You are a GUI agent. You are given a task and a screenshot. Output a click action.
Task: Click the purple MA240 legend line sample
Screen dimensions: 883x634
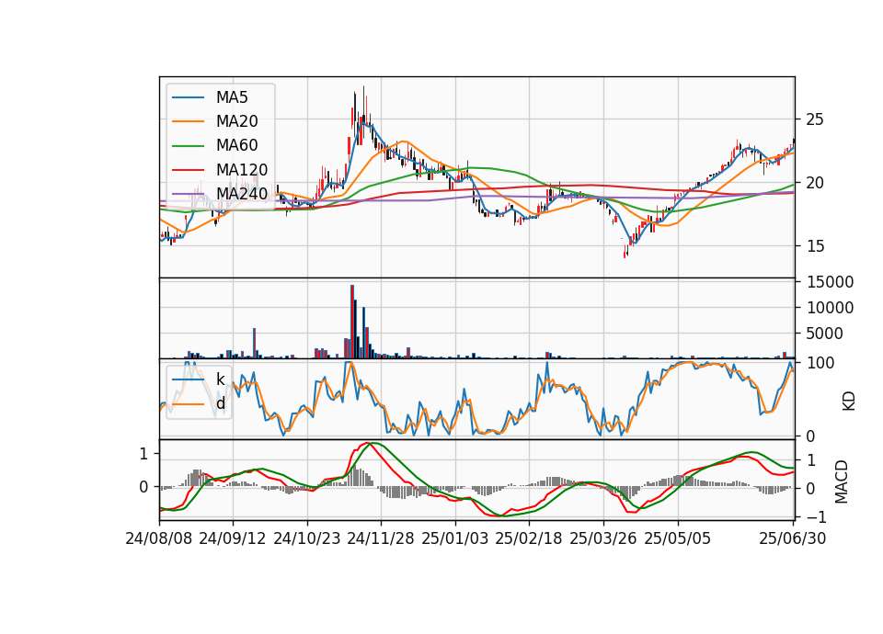point(188,194)
